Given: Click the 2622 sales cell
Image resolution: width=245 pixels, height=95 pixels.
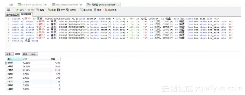Looking at the screenshot, I should click(55, 67).
